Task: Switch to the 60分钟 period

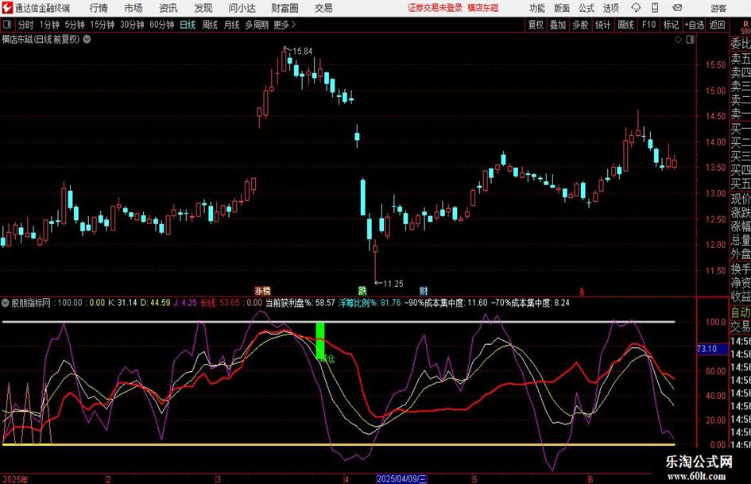Action: click(x=161, y=25)
